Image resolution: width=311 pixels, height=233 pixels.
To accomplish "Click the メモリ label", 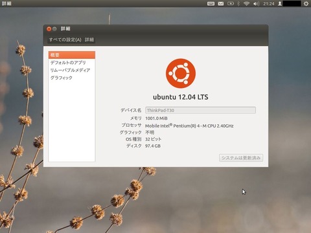I will [x=135, y=118].
